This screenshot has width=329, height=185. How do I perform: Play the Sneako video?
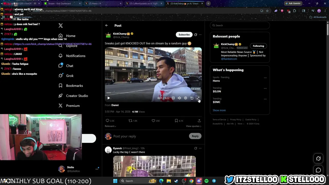[x=108, y=98]
